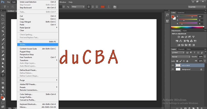Expand the Transform submenu

click(x=38, y=60)
